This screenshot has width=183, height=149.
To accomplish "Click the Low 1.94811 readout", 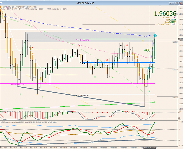I will click(171, 22).
